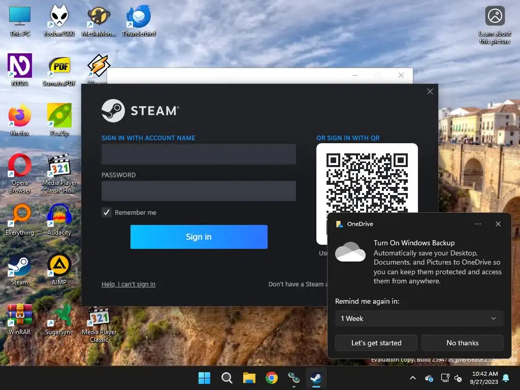The image size is (520, 390).
Task: Launch Everything search desktop shortcut
Action: 20,219
